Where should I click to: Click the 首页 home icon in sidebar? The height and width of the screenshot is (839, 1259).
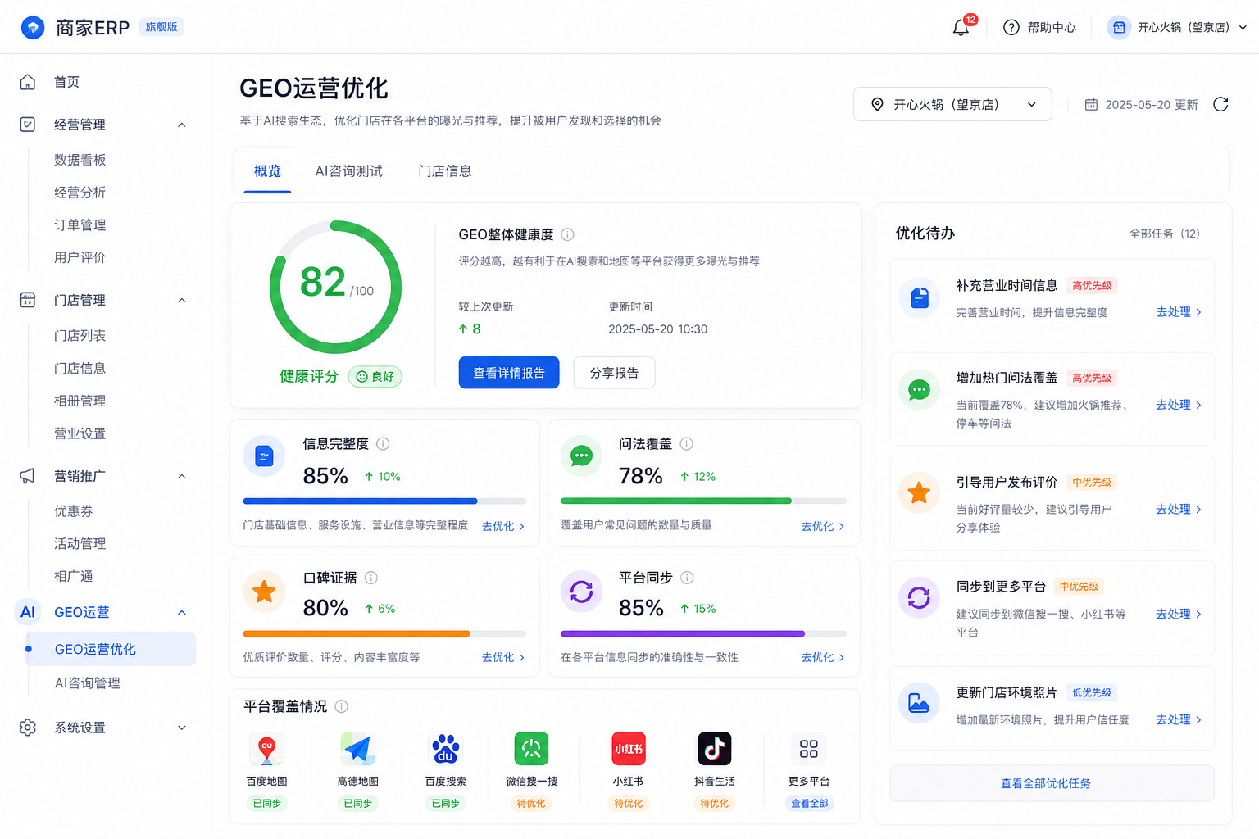coord(28,82)
